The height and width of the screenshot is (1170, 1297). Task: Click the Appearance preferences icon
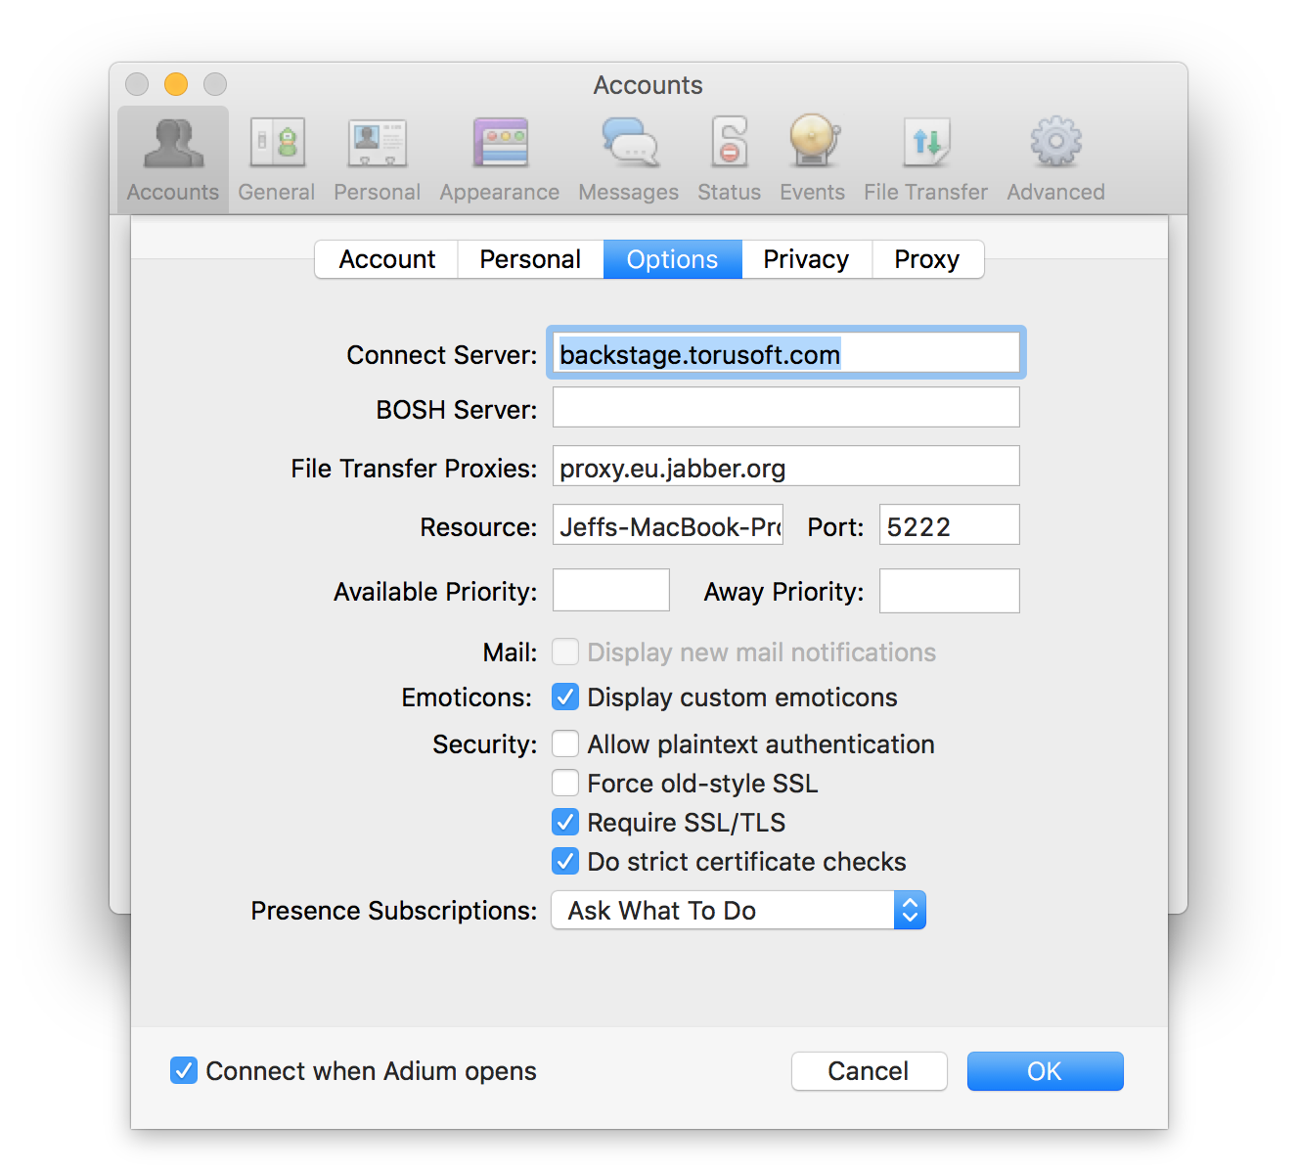[x=499, y=155]
